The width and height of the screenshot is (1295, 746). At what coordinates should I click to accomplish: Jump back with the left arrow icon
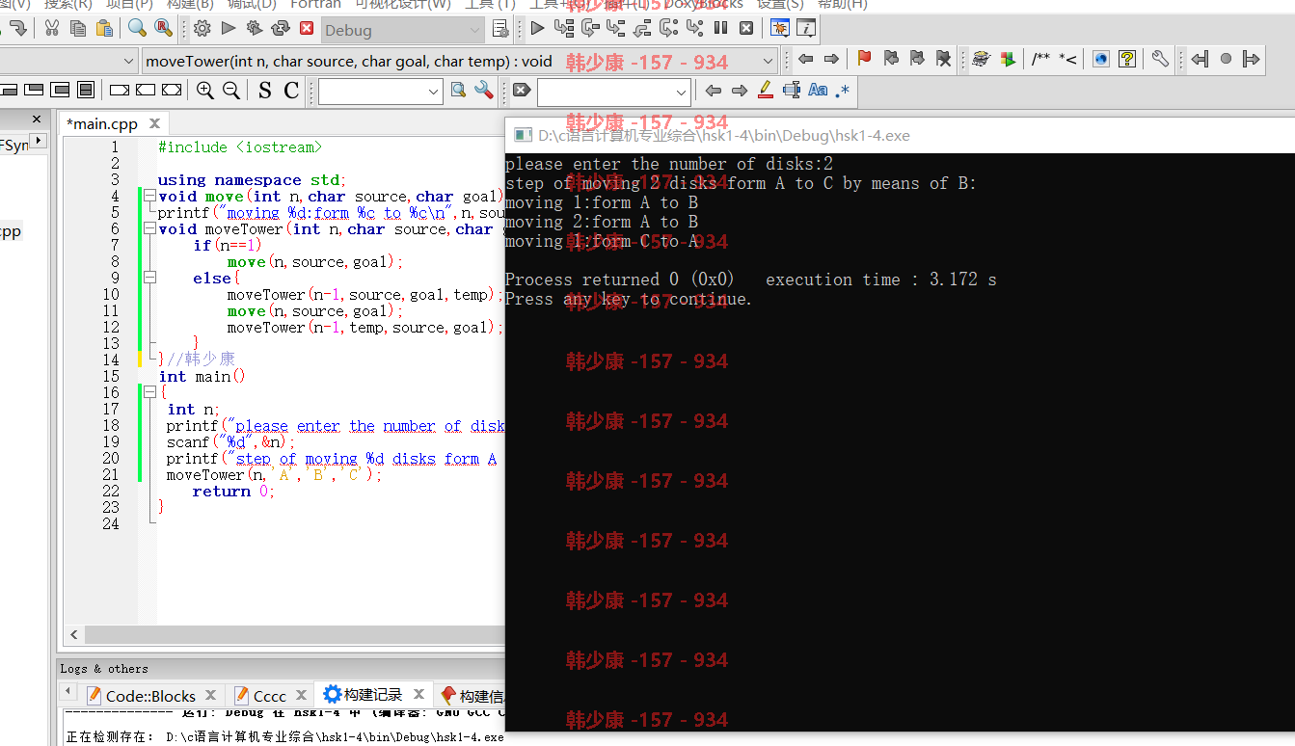(805, 59)
